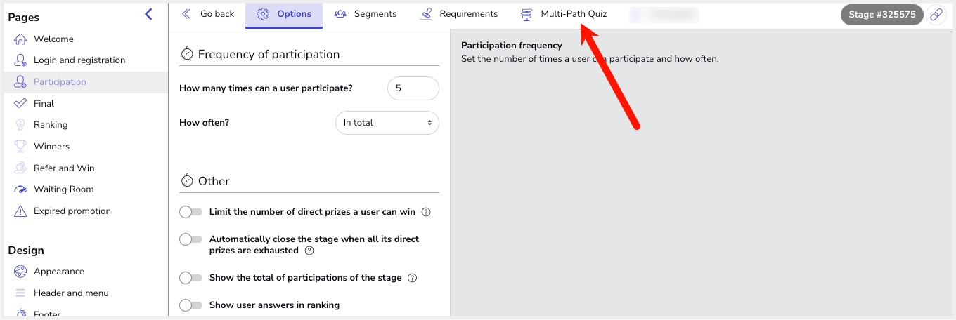Click the Winners trophy icon
The height and width of the screenshot is (320, 956).
click(x=20, y=147)
